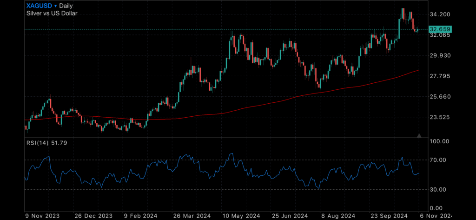The width and height of the screenshot is (476, 220).
Task: Click the RSI(14) 51.79 indicator label
Action: pos(47,142)
